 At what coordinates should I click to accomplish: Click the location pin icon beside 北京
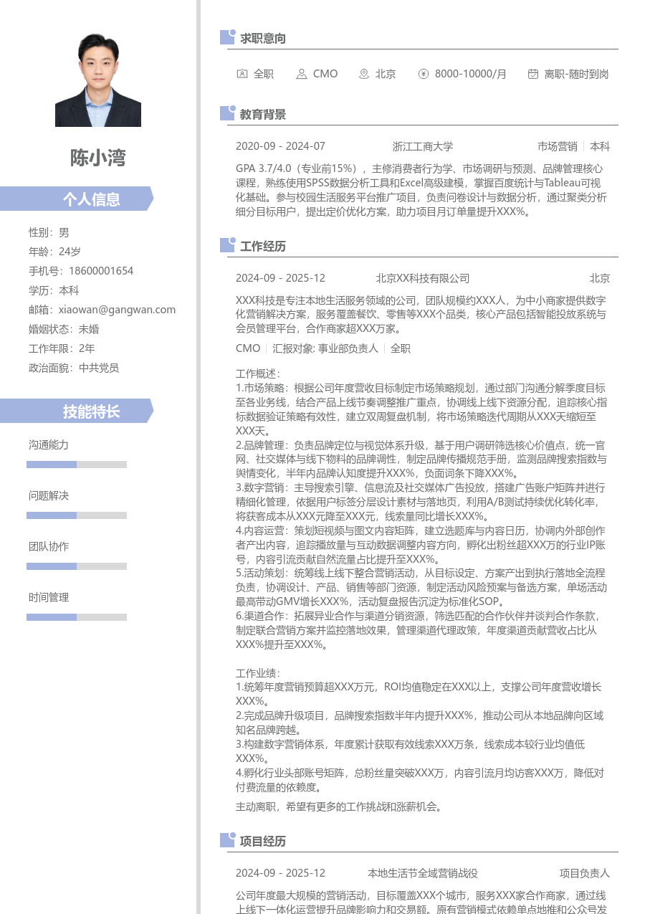click(x=364, y=74)
